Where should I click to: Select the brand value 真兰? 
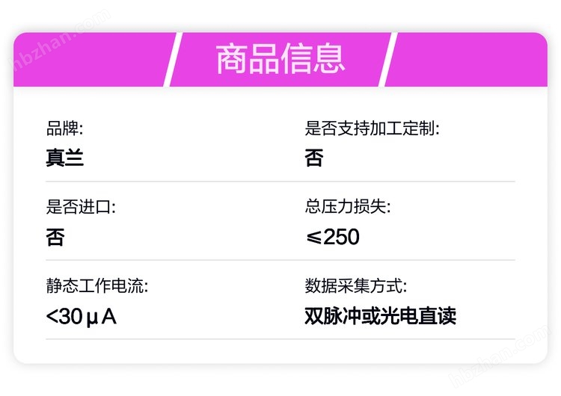coord(64,158)
